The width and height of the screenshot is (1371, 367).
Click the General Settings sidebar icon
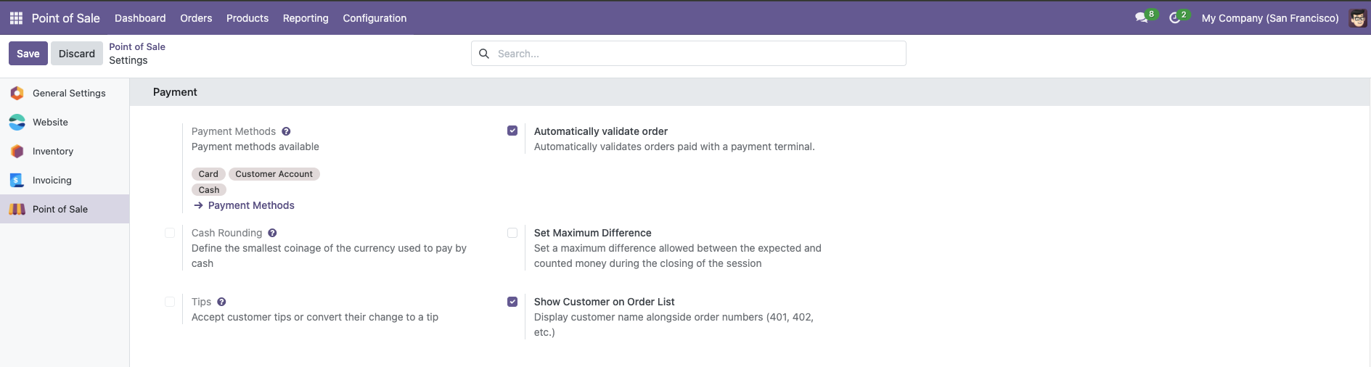click(x=17, y=93)
